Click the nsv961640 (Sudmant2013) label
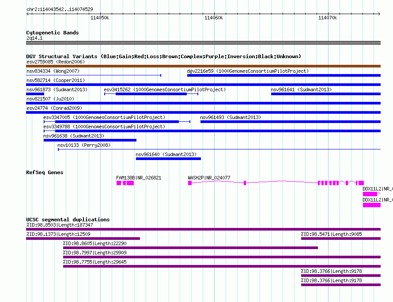393x302 pixels. point(166,154)
